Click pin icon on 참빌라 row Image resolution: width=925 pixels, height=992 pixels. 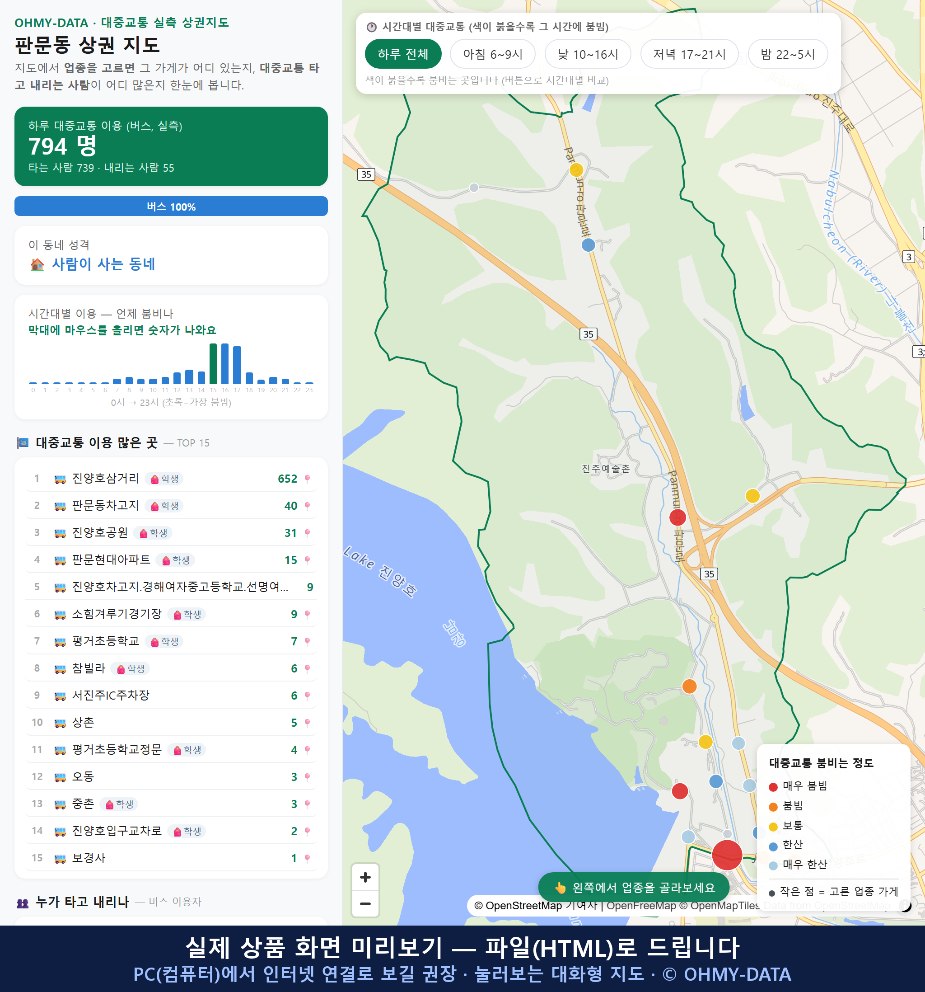(x=307, y=668)
